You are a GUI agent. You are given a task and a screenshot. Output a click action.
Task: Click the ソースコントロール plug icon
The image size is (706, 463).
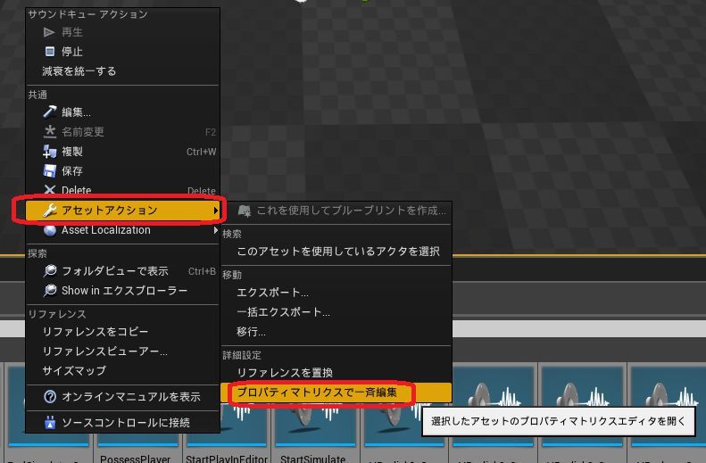pyautogui.click(x=50, y=422)
